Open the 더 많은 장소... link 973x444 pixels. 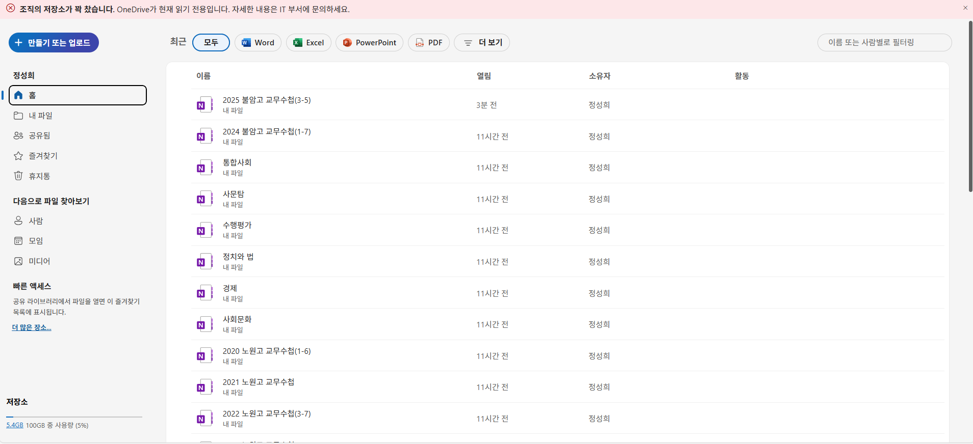(32, 327)
